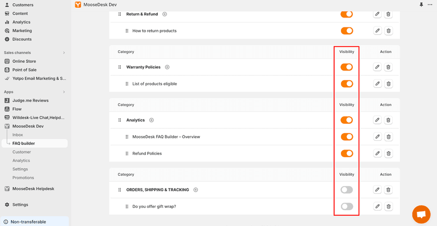Edit the Do you offer gift wrap question
Viewport: 437px width, 226px height.
point(377,206)
